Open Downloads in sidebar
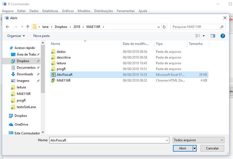This screenshot has height=159, width=233. pyautogui.click(x=22, y=74)
